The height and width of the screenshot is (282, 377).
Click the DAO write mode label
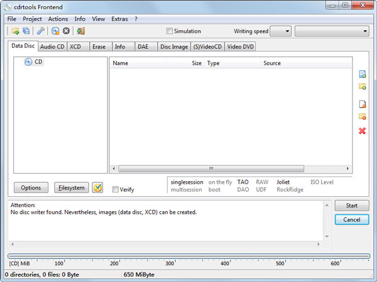coord(243,190)
